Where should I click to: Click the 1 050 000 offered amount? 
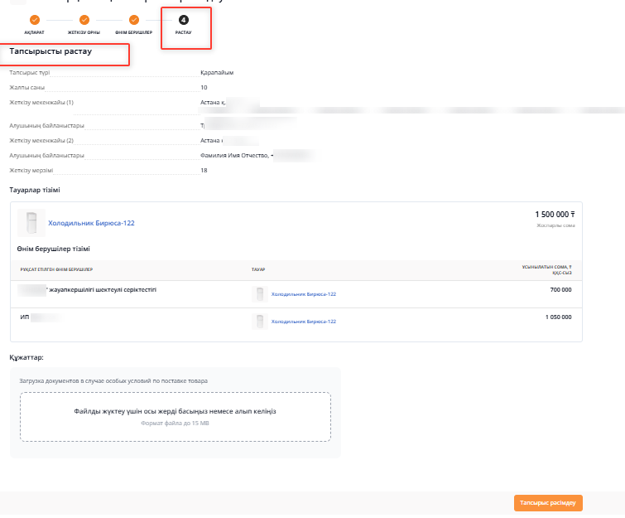[x=558, y=317]
